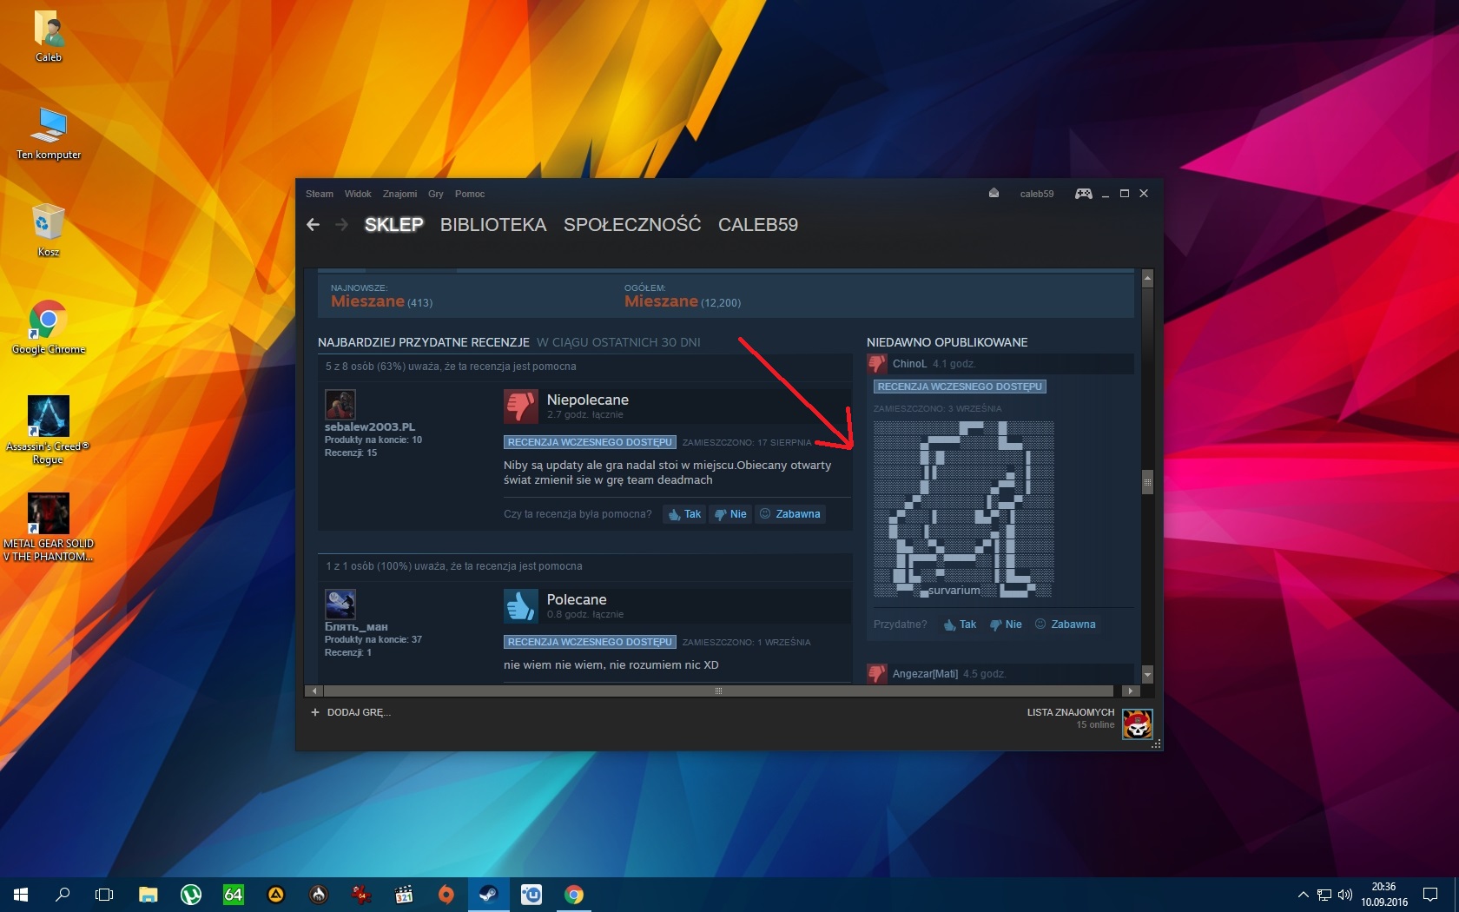This screenshot has height=912, width=1459.
Task: Open Action Center notifications icon
Action: [x=1430, y=895]
